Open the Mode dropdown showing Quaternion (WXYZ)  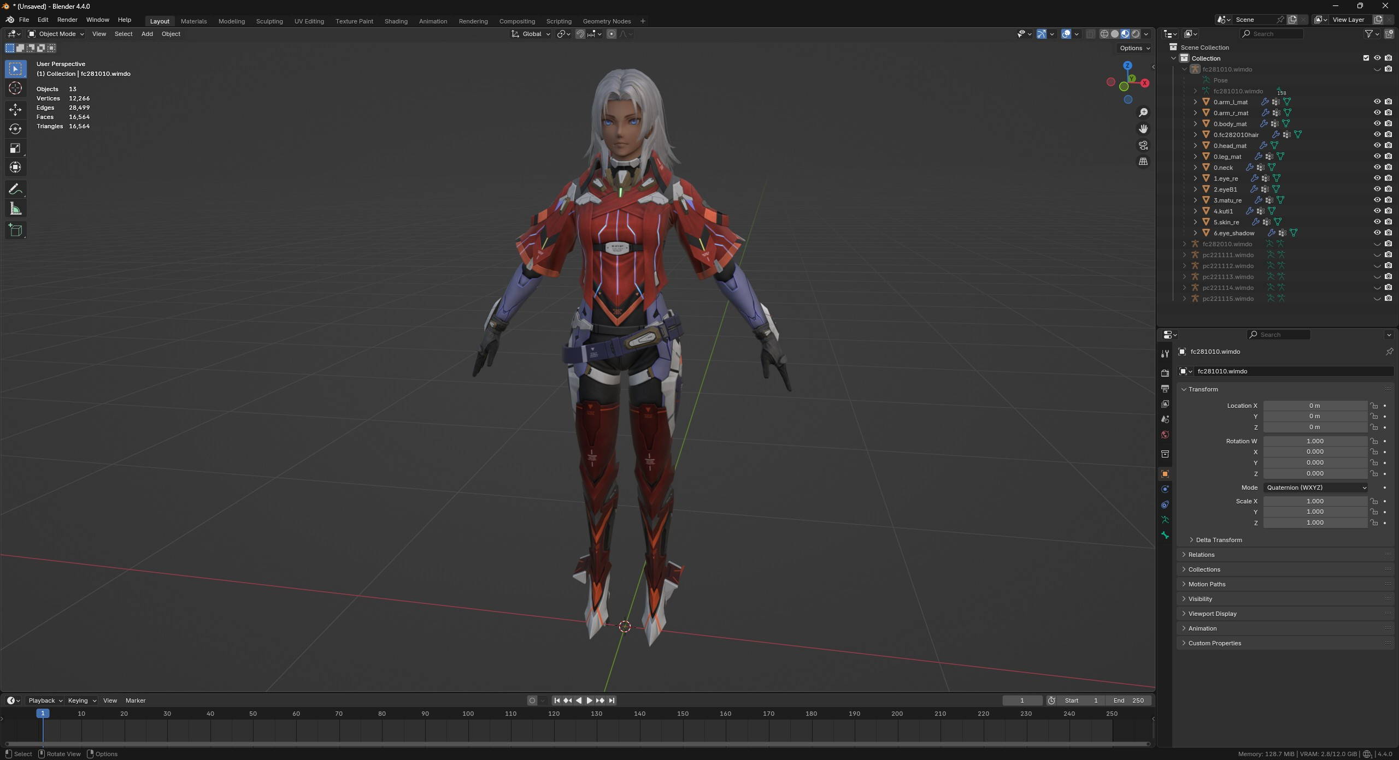coord(1316,488)
